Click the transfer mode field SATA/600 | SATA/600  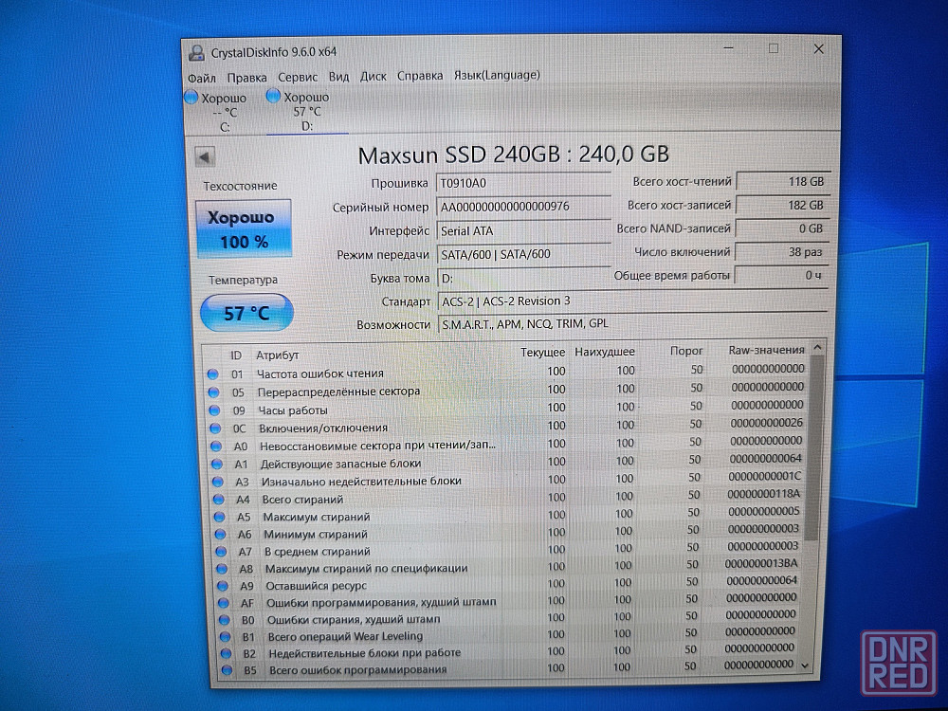click(523, 254)
